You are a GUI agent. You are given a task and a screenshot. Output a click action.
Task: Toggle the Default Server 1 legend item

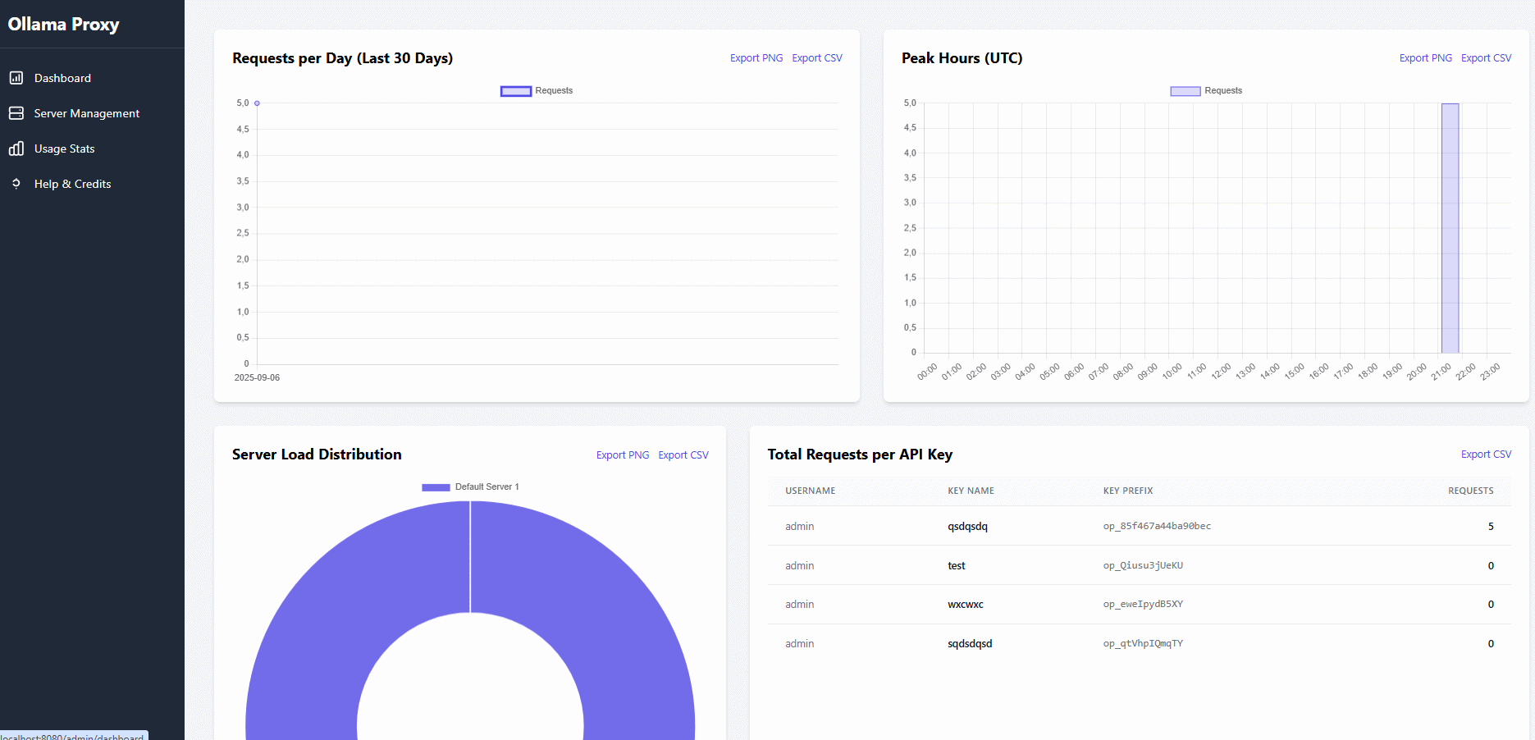click(x=470, y=486)
